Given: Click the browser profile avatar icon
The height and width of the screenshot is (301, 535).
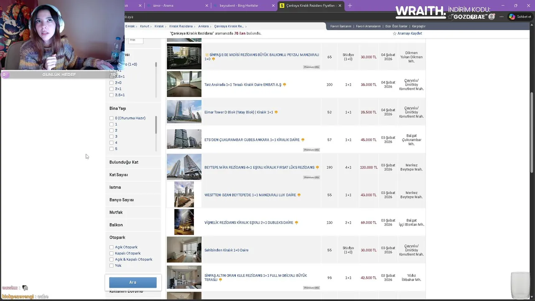Looking at the screenshot, I should point(492,17).
